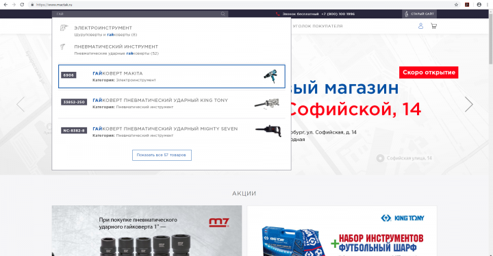Reload the page with refresh icon
493x256 pixels.
coord(22,5)
